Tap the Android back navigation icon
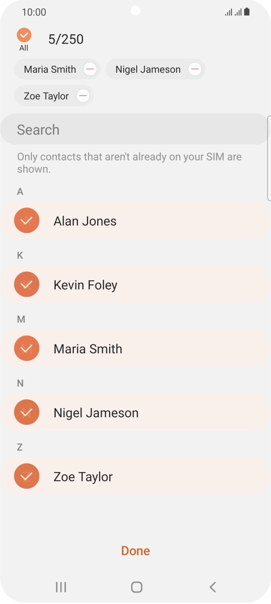The width and height of the screenshot is (271, 604). pyautogui.click(x=213, y=586)
